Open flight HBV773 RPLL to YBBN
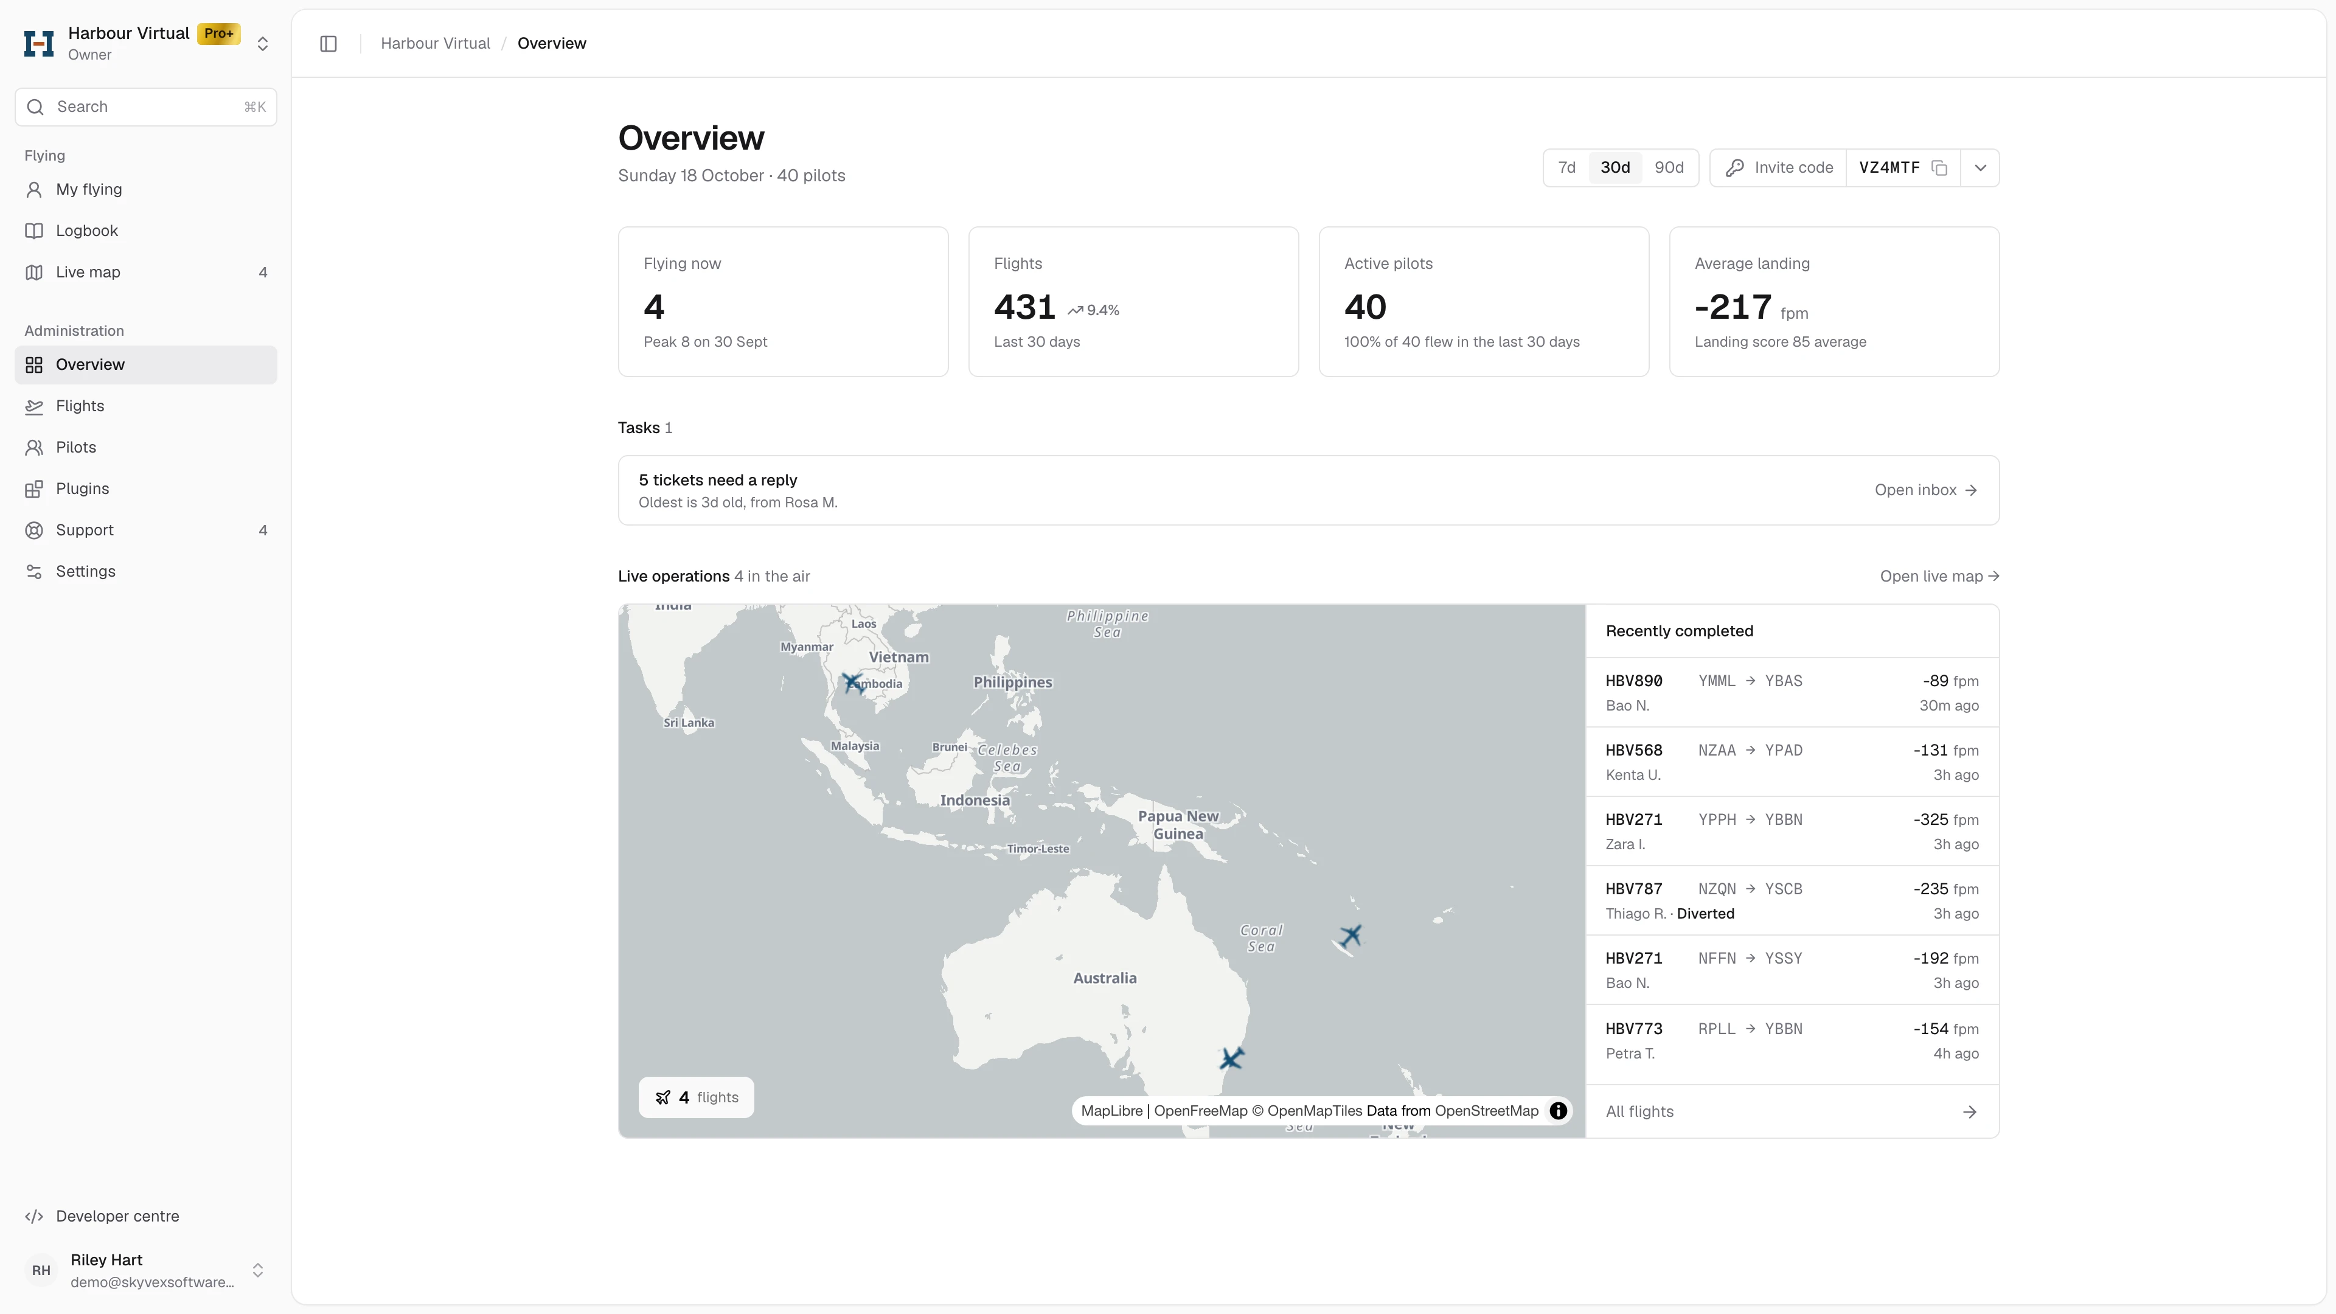 [x=1792, y=1041]
